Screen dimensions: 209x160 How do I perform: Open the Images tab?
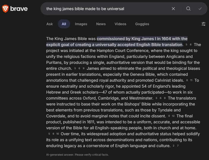click(x=81, y=24)
